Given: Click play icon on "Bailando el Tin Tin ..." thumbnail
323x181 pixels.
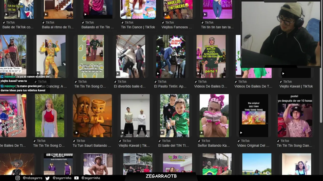Looking at the screenshot, I should (x=85, y=14).
